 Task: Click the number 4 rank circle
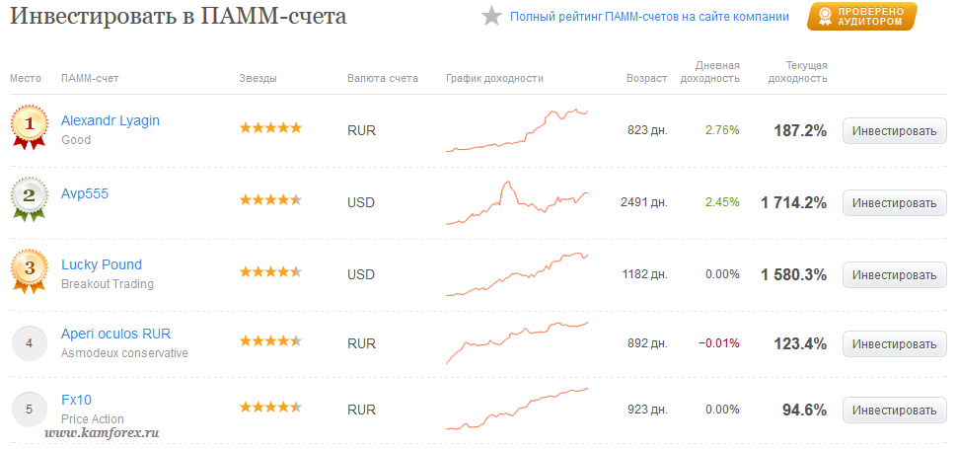click(30, 343)
